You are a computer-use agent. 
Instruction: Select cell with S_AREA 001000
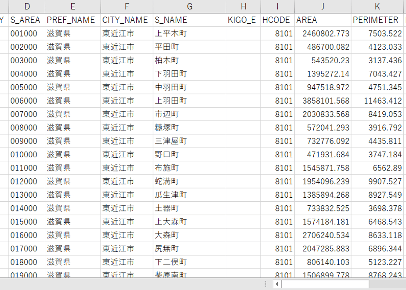(27, 33)
